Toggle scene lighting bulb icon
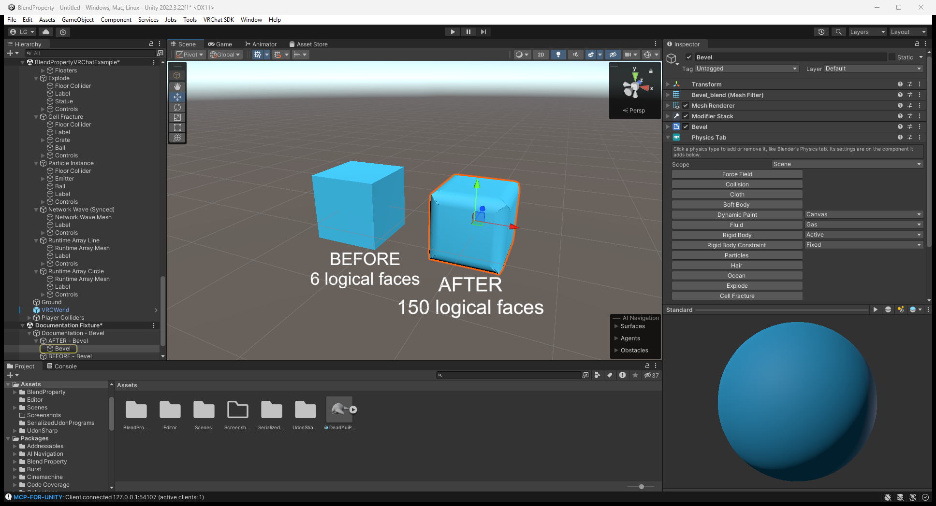Image resolution: width=936 pixels, height=506 pixels. tap(558, 55)
